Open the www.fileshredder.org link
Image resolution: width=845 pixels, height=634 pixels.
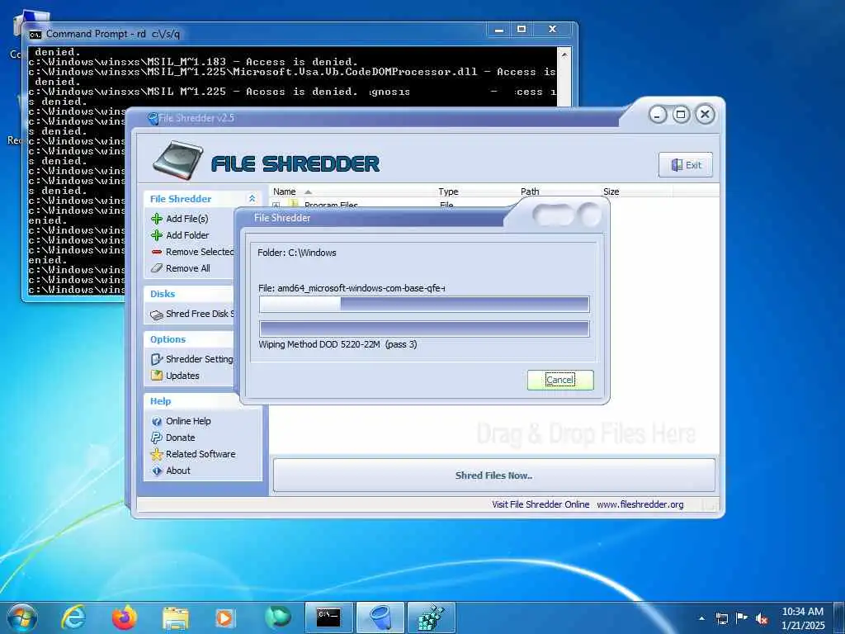tap(640, 504)
